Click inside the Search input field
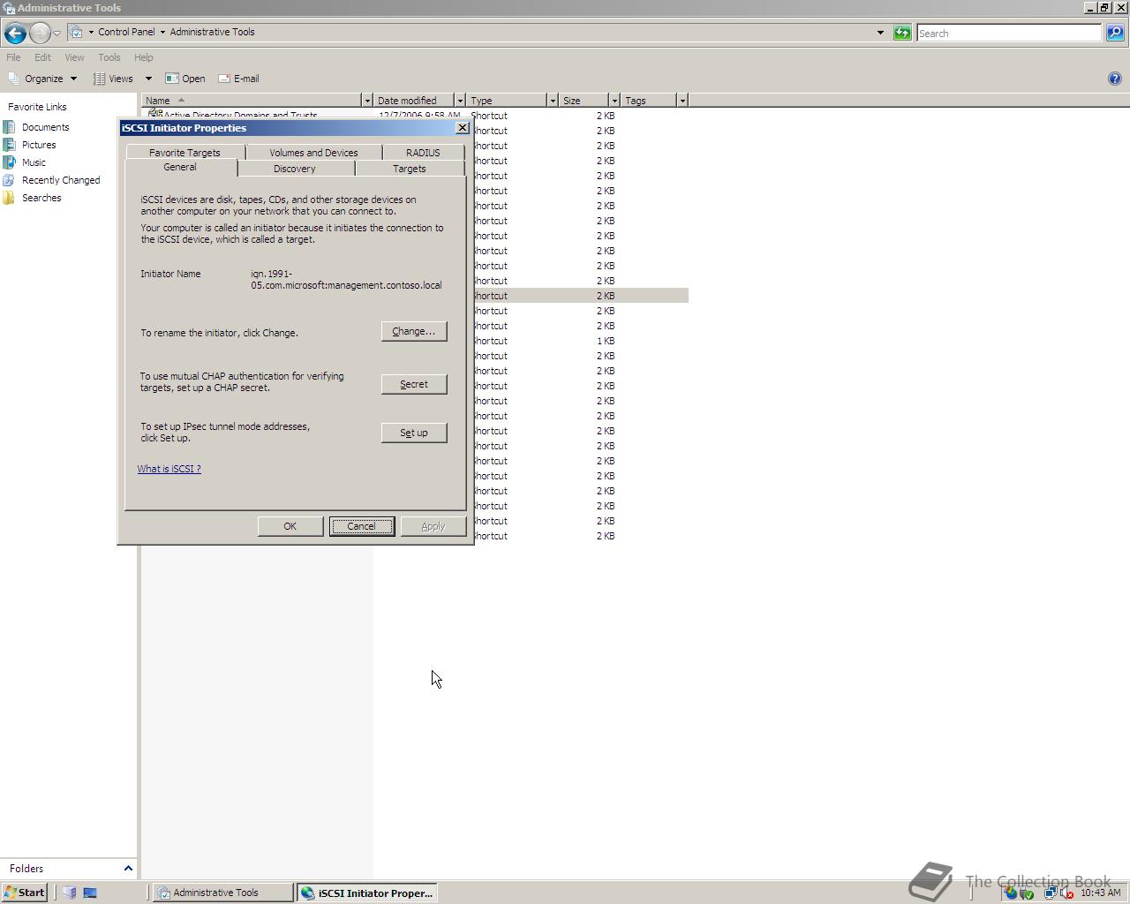The image size is (1130, 904). pos(1008,33)
